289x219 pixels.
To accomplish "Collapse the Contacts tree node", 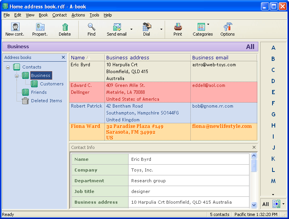I will click(x=8, y=67).
